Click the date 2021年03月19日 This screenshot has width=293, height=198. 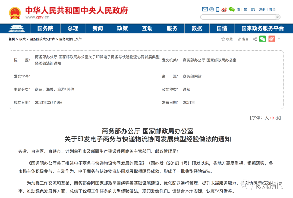click(49, 103)
